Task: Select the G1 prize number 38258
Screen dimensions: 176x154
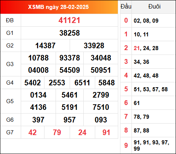Action: click(70, 33)
